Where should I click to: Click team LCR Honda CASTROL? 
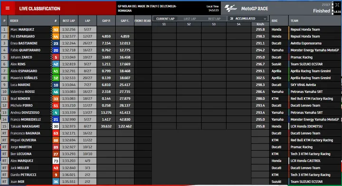(x=305, y=161)
